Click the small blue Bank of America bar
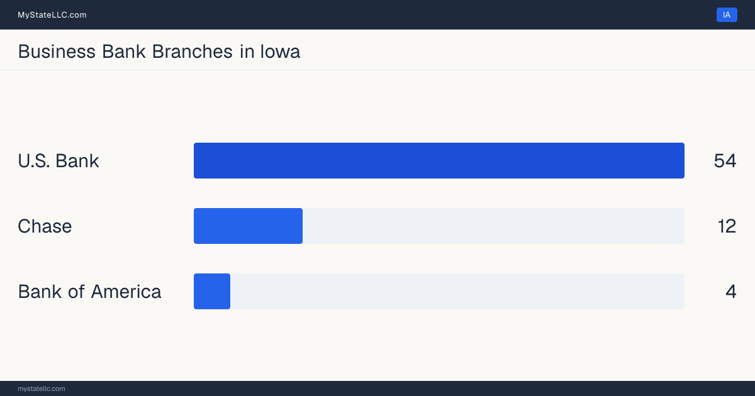This screenshot has height=396, width=755. click(212, 292)
